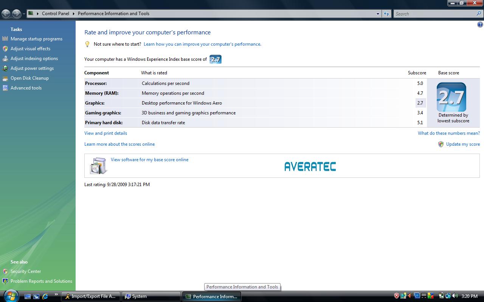
Task: Click Control Panel in the breadcrumb path
Action: tap(55, 14)
